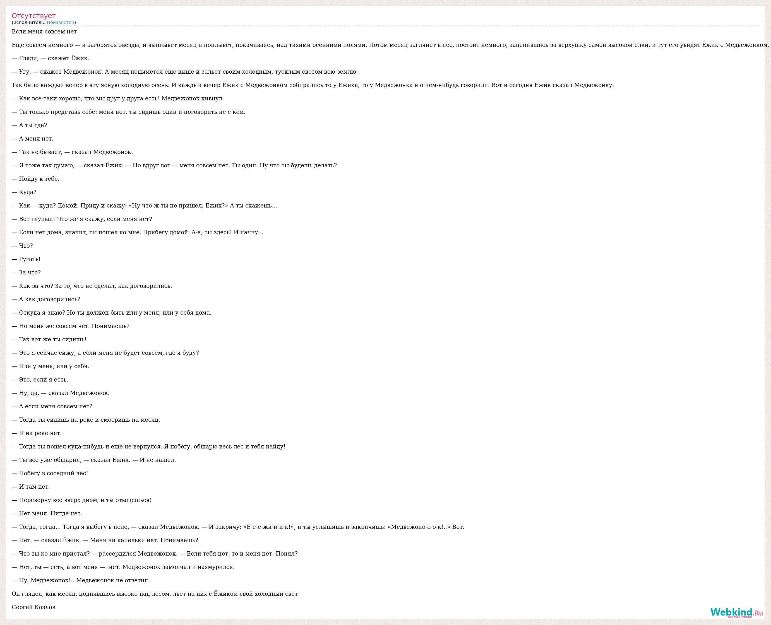Screen dimensions: 771x625
Task: Click the line '— Побегу в соседний лес!'
Action: [50, 474]
